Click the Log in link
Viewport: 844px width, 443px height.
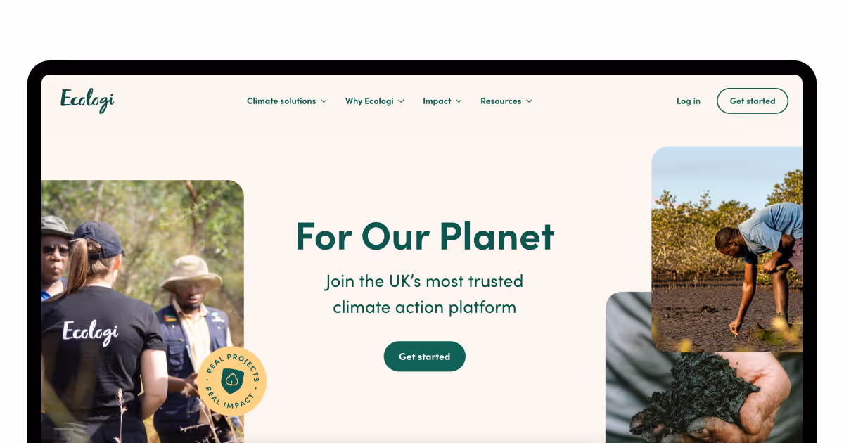689,101
